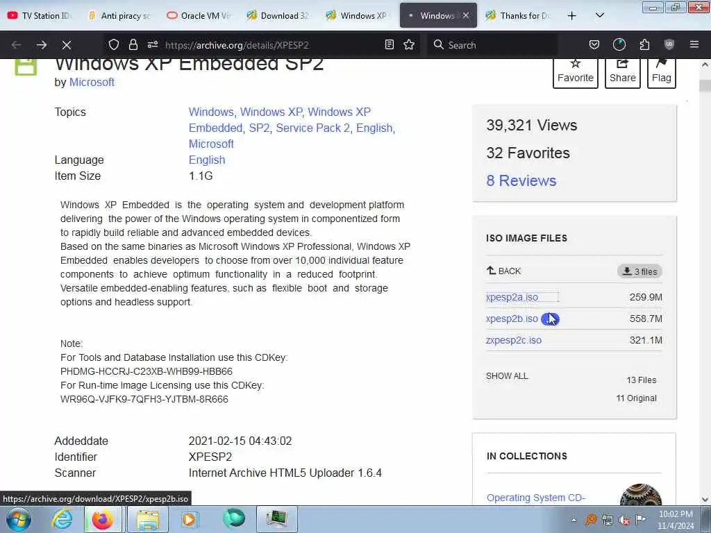Switch to the Oracle VM tab
711x533 pixels.
(199, 15)
